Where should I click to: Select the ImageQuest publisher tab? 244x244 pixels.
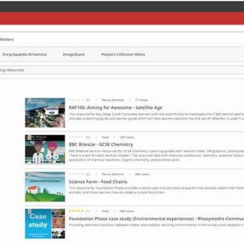[x=74, y=54]
